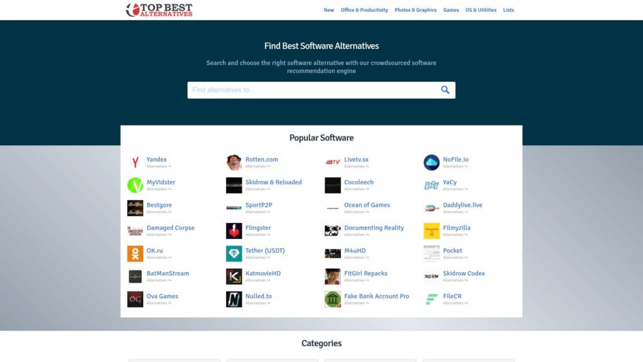Viewport: 643px width, 362px height.
Task: Open the Skidrow Codex link
Action: pos(464,273)
